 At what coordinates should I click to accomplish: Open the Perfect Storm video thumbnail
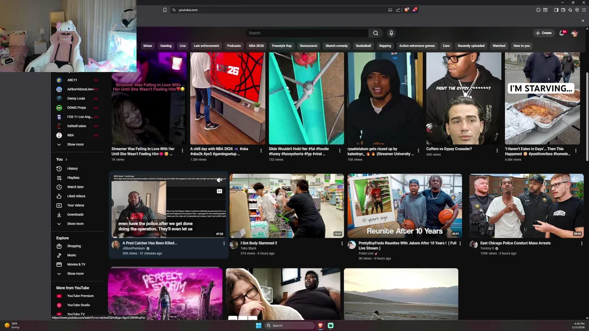[165, 294]
